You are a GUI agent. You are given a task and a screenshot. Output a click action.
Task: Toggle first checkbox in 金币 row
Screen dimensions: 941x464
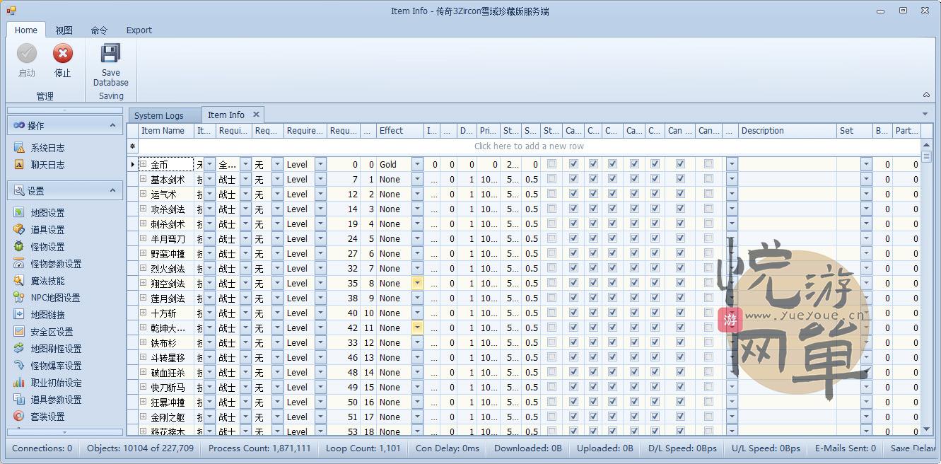pyautogui.click(x=552, y=164)
